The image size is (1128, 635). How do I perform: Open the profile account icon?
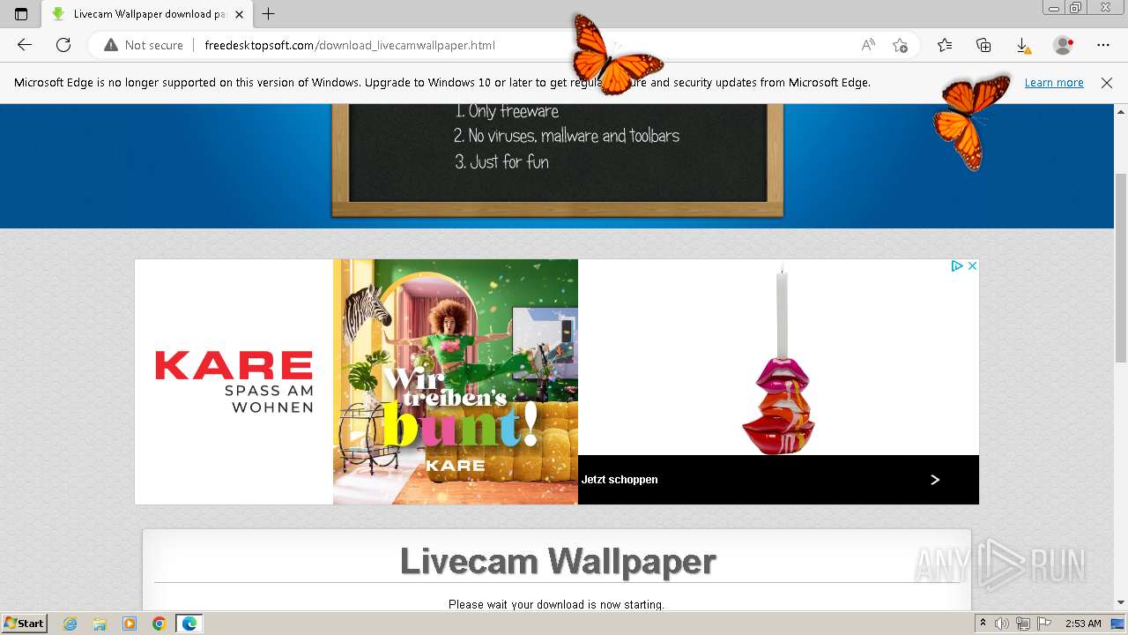(x=1064, y=45)
